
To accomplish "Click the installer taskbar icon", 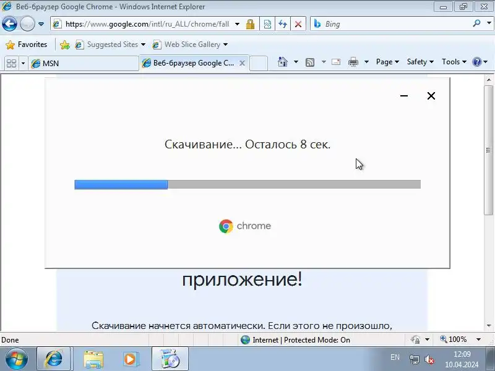I will 170,359.
